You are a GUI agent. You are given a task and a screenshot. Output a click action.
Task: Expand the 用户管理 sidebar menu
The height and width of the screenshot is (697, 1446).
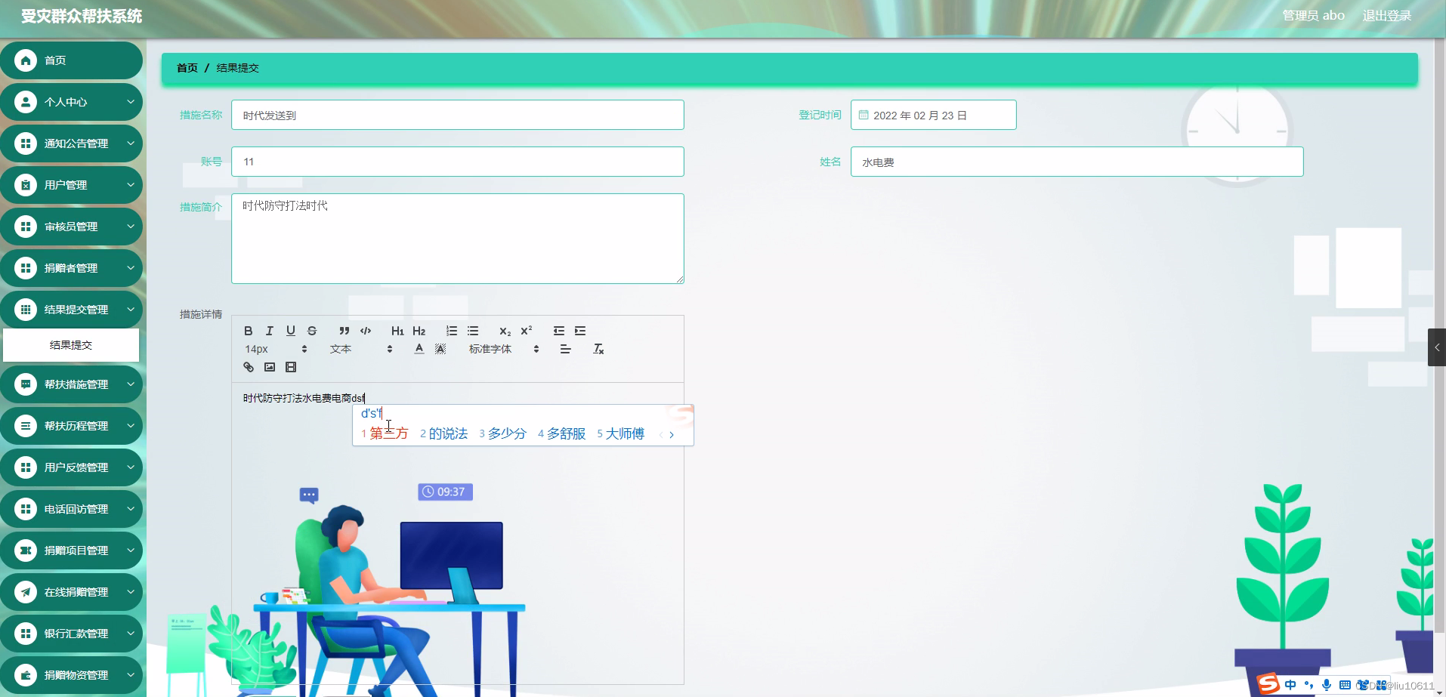pos(71,185)
